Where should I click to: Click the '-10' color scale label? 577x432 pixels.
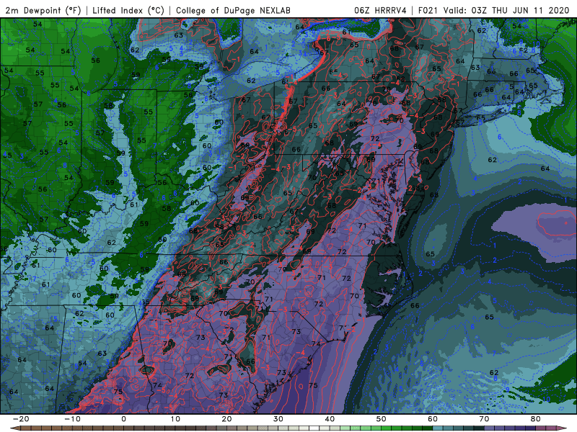coord(72,419)
